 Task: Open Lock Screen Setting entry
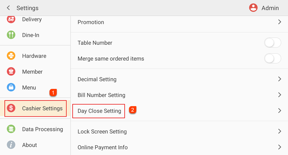coord(102,132)
